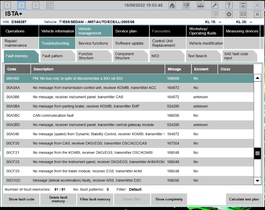
Task: Open the wrench tools icon
Action: 215,5
